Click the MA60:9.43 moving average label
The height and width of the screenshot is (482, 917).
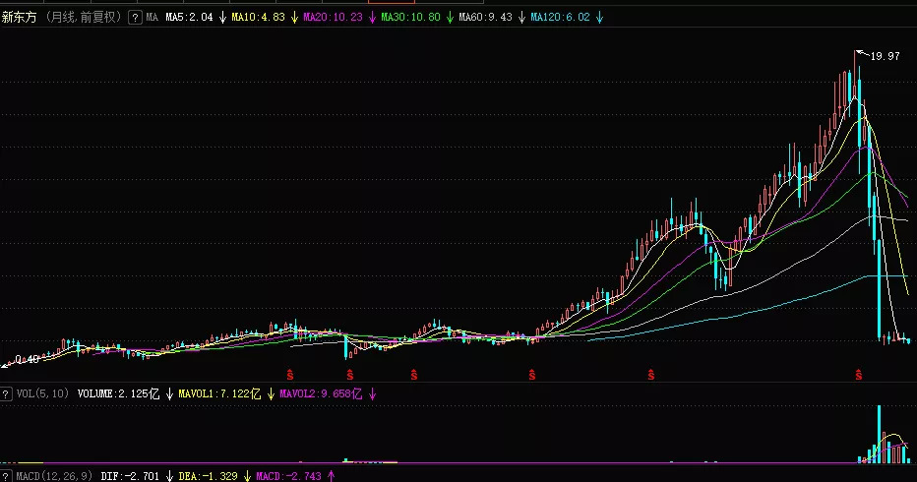[485, 18]
